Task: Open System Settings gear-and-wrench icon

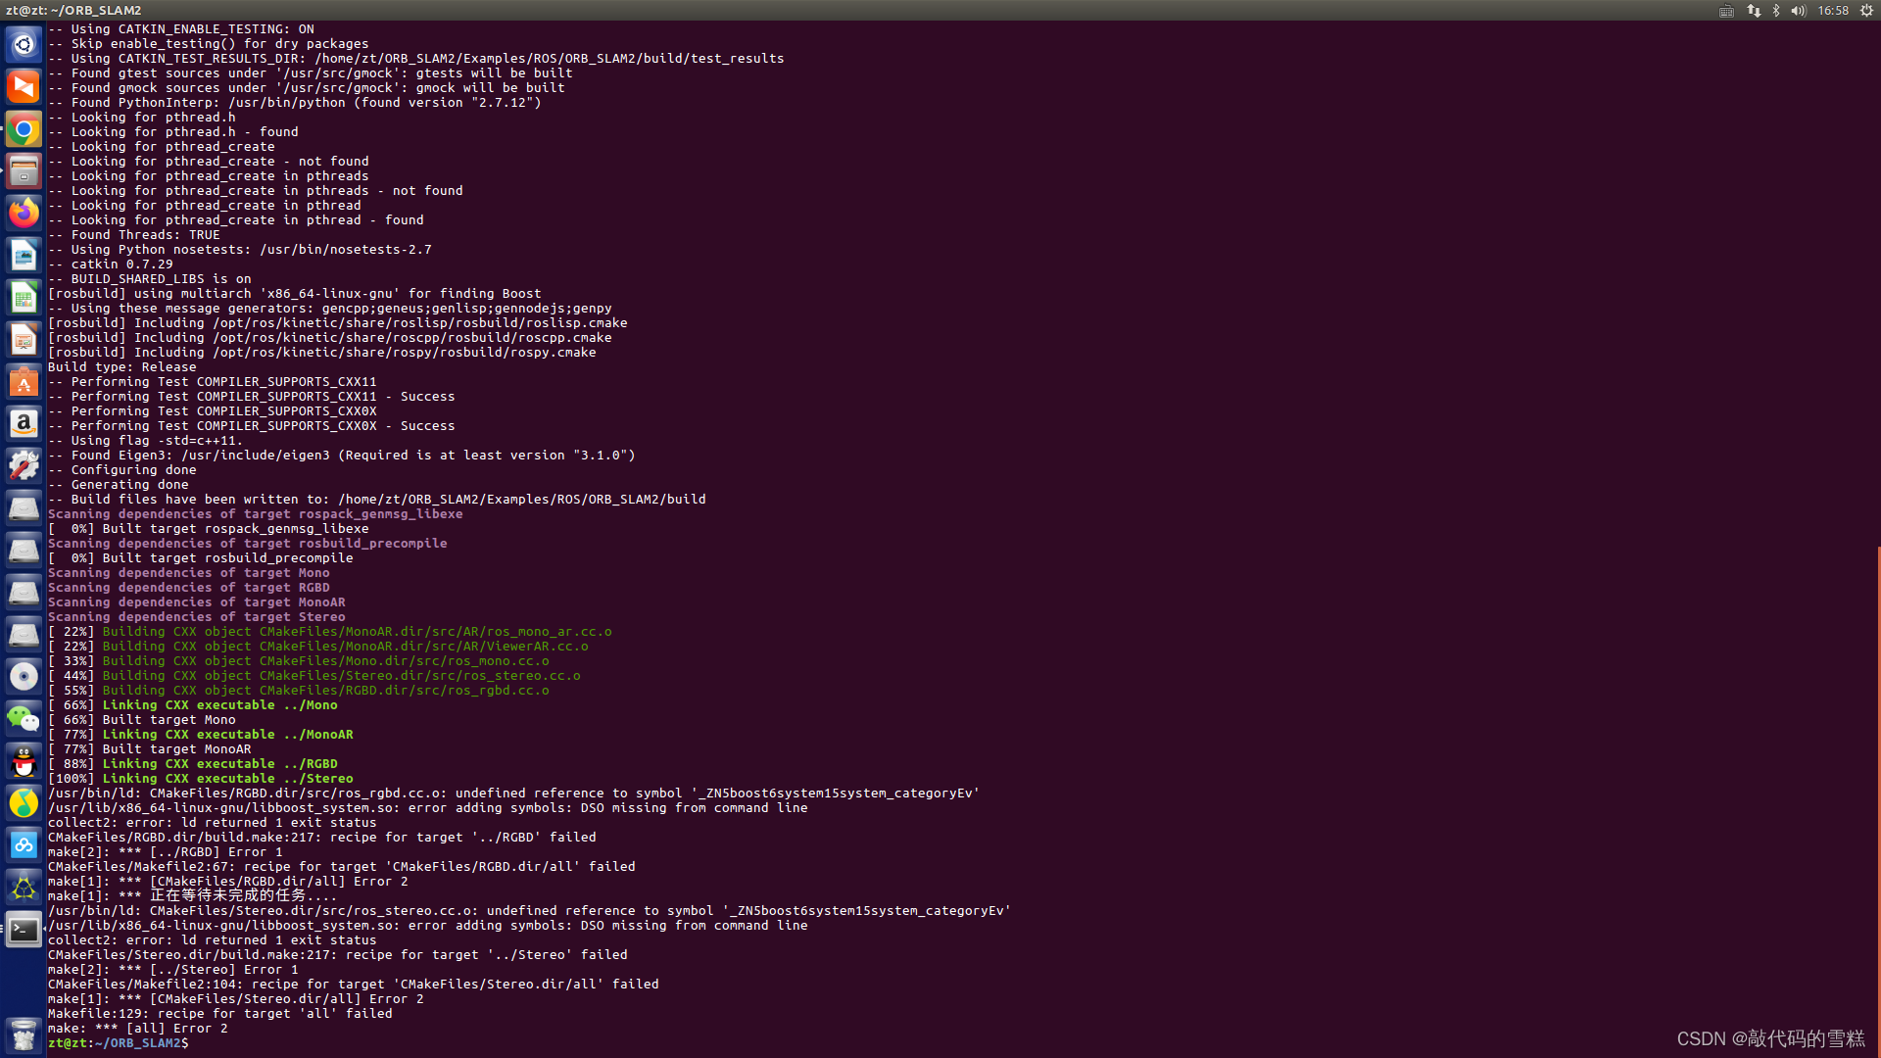Action: tap(24, 466)
